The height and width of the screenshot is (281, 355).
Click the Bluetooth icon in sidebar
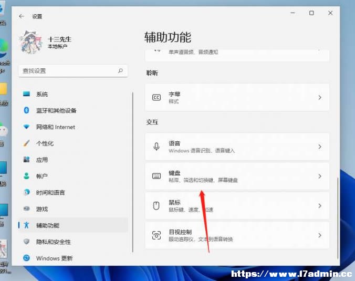(x=26, y=110)
